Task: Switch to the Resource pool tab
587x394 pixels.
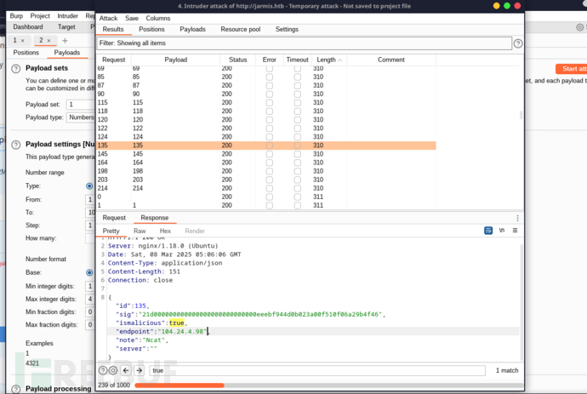Action: click(241, 29)
